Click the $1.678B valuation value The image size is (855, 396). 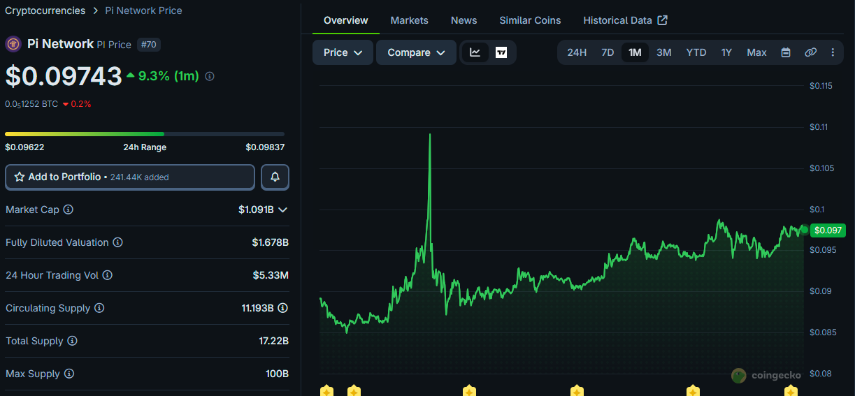coord(271,242)
